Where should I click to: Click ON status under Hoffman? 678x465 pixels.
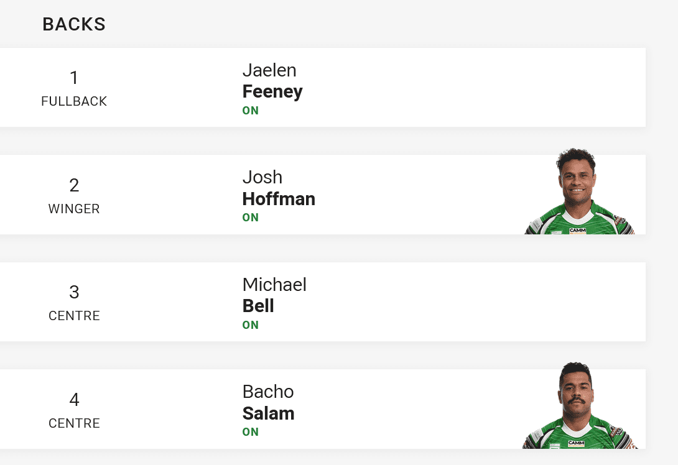(x=250, y=218)
